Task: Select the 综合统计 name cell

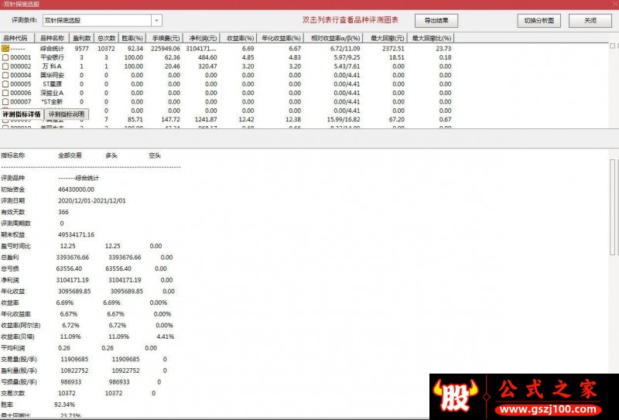Action: point(52,49)
